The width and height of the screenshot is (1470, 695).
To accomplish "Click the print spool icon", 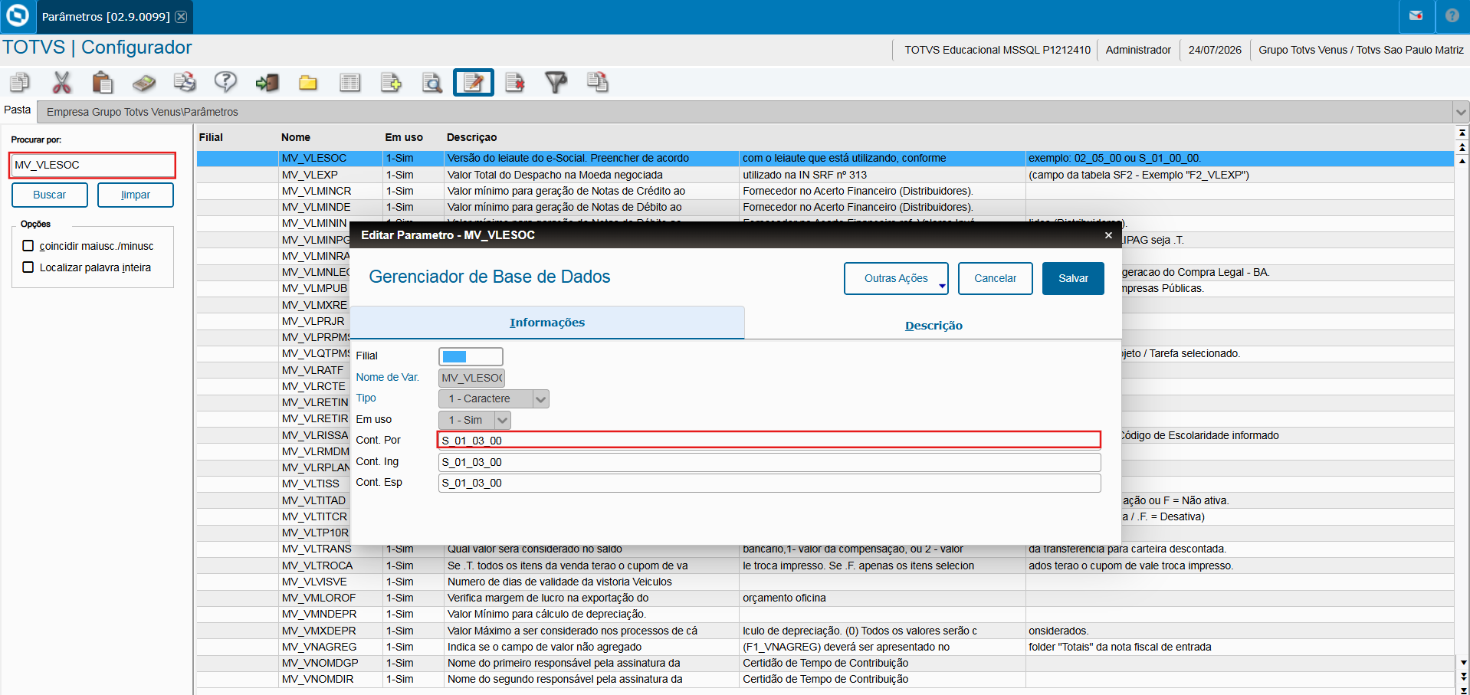I will 185,82.
